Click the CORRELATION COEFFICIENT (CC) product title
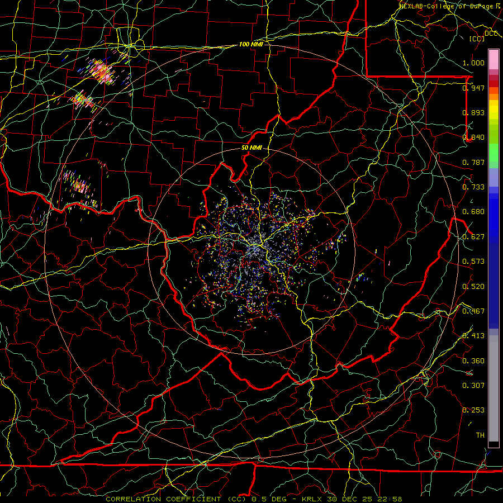This screenshot has height=503, width=503. click(176, 499)
